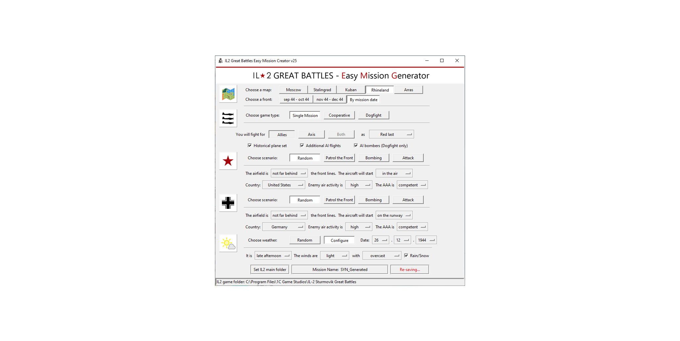Open the day 26 date dropdown
This screenshot has height=341, width=680.
click(x=381, y=240)
